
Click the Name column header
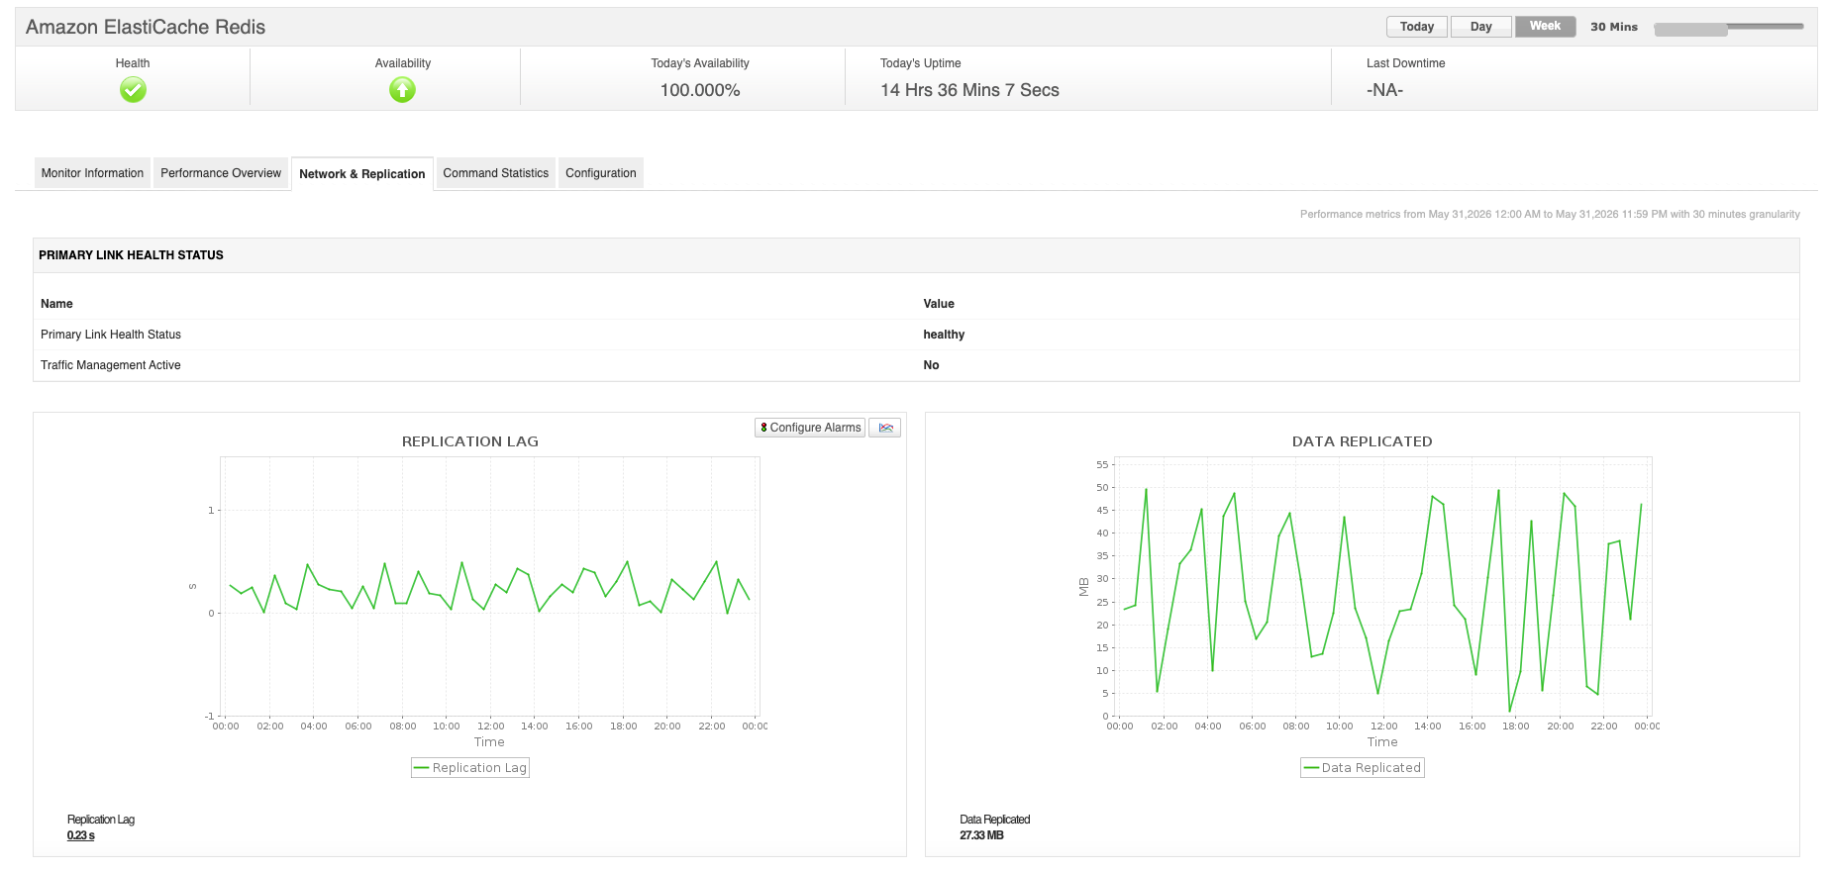56,304
